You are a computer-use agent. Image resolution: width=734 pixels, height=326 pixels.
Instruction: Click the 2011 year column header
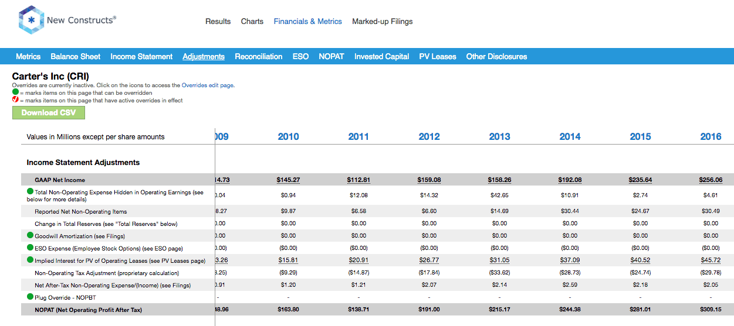point(358,136)
